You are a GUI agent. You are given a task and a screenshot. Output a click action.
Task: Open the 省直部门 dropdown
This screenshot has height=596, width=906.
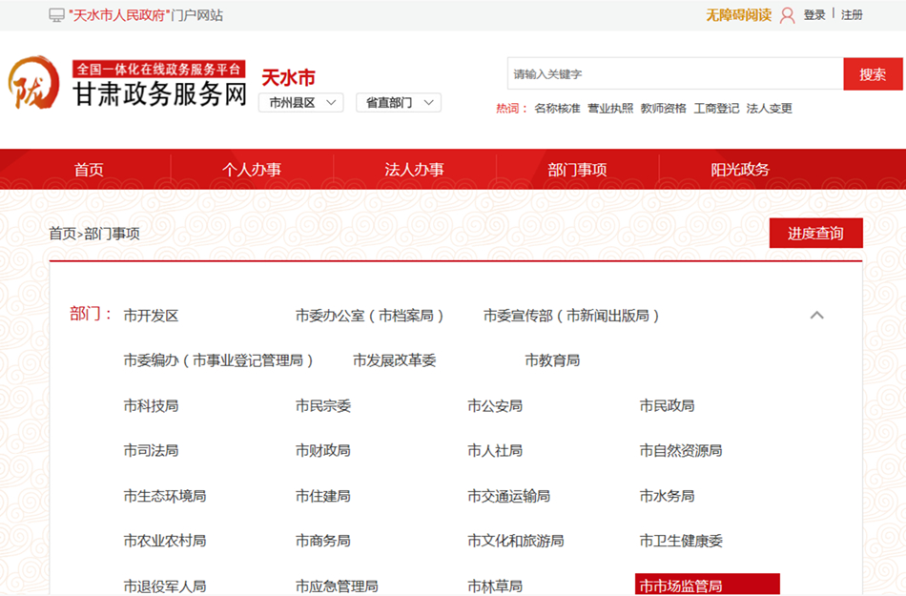click(398, 102)
